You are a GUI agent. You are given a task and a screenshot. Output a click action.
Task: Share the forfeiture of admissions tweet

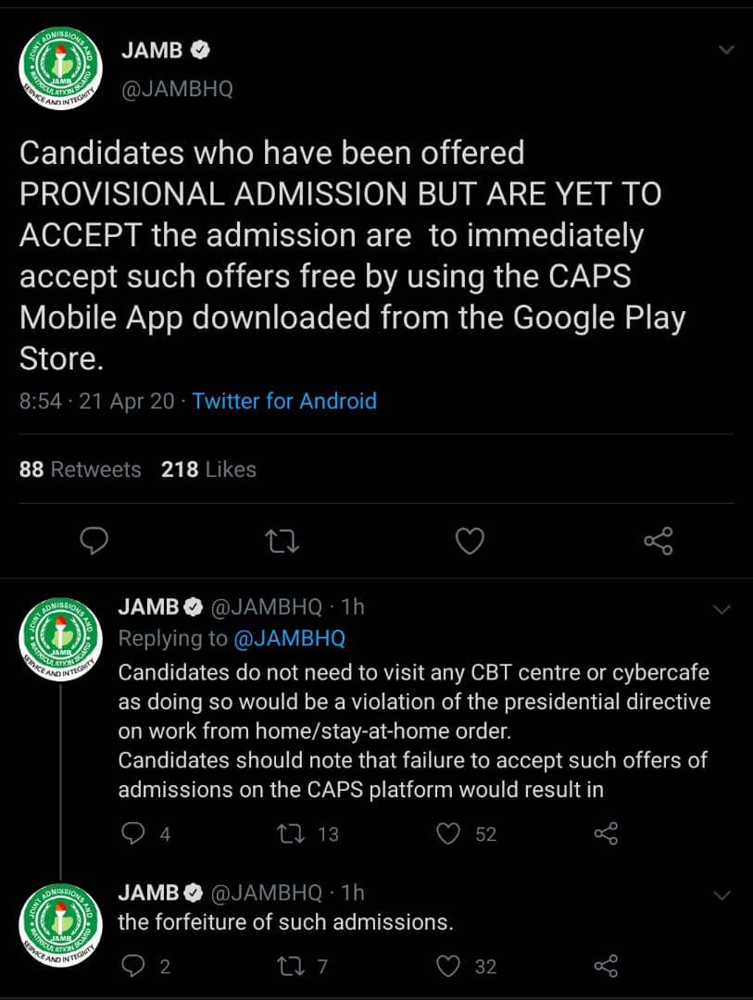tap(606, 967)
